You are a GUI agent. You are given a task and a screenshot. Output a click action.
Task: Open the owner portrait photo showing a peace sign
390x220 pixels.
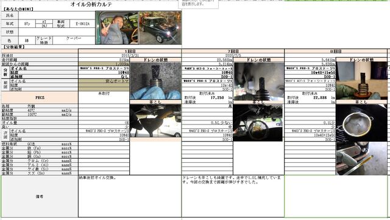click(116, 28)
